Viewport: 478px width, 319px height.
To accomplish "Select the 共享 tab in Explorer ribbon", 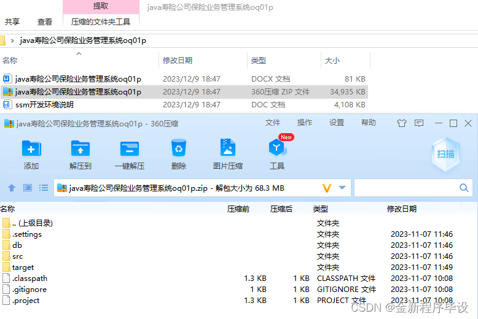I will point(12,22).
